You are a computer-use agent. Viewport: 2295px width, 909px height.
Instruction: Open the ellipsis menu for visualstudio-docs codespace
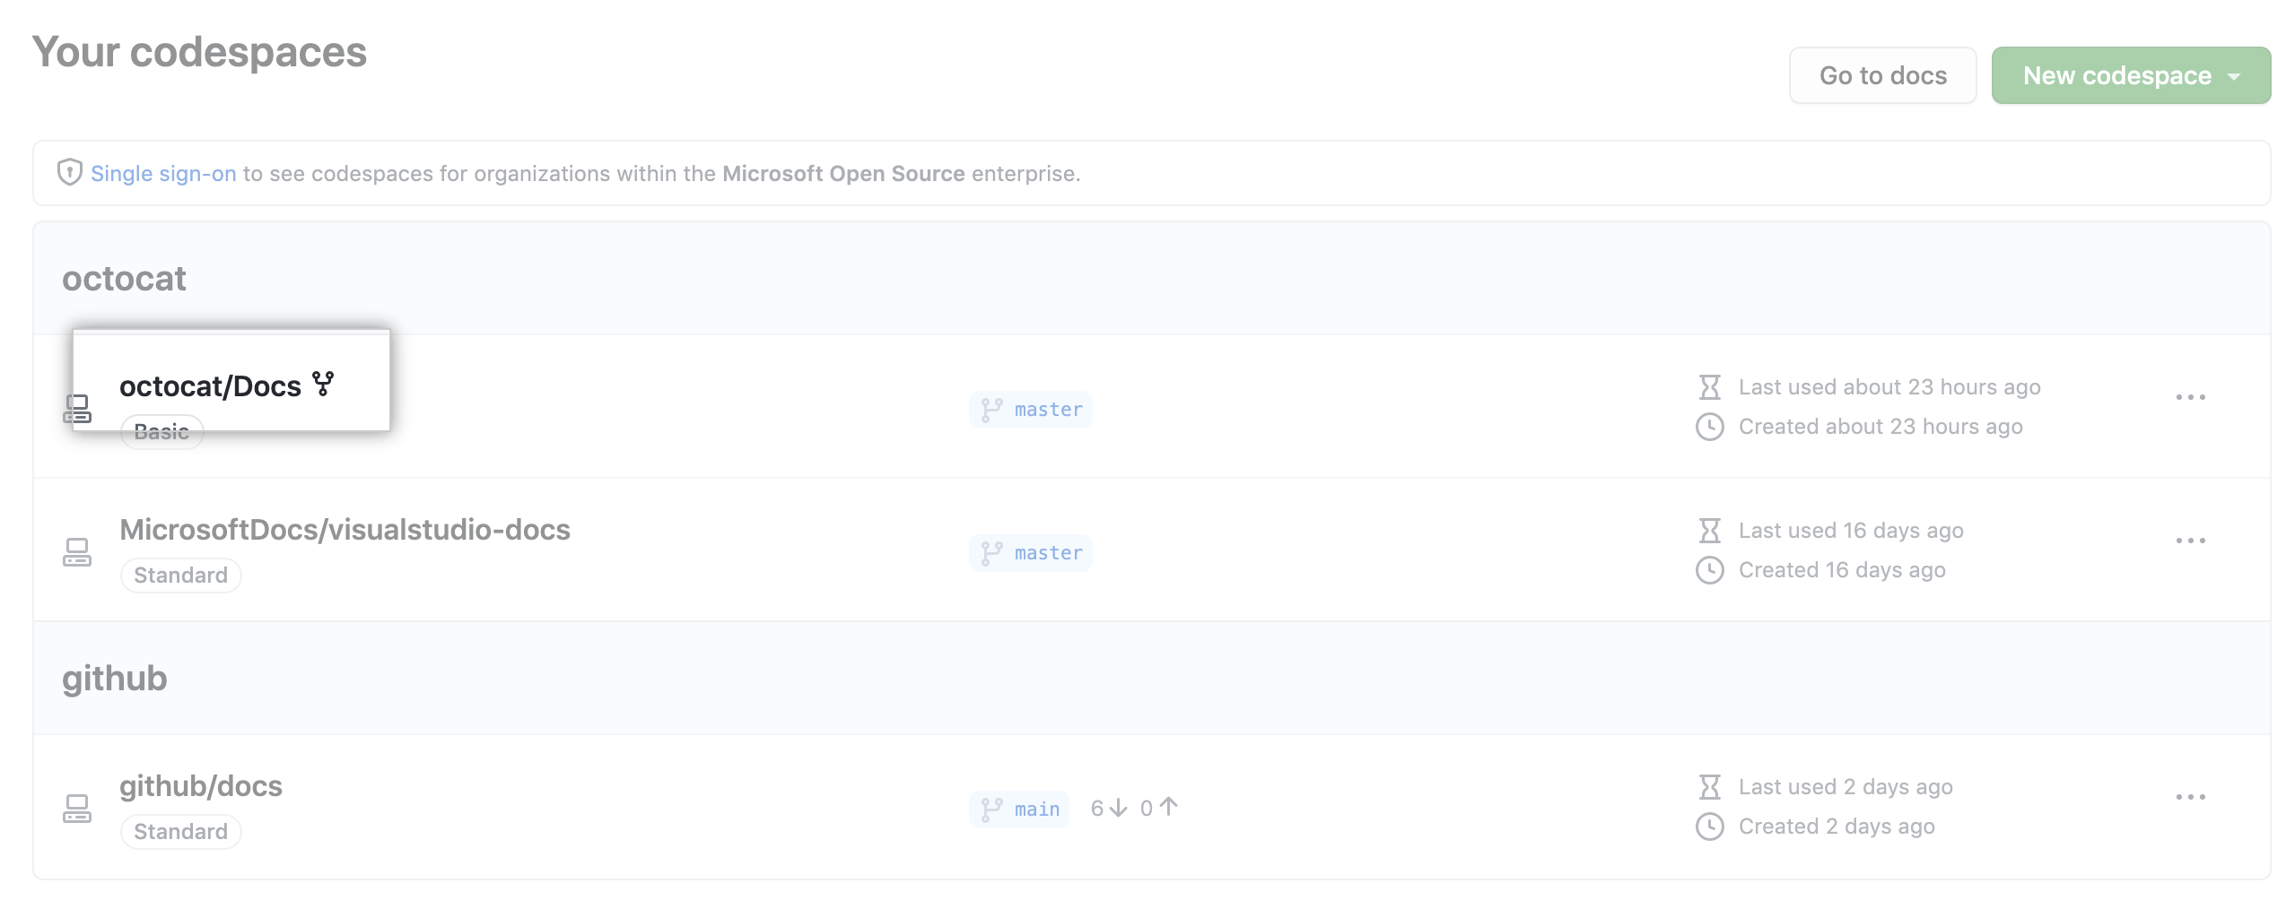pyautogui.click(x=2191, y=540)
